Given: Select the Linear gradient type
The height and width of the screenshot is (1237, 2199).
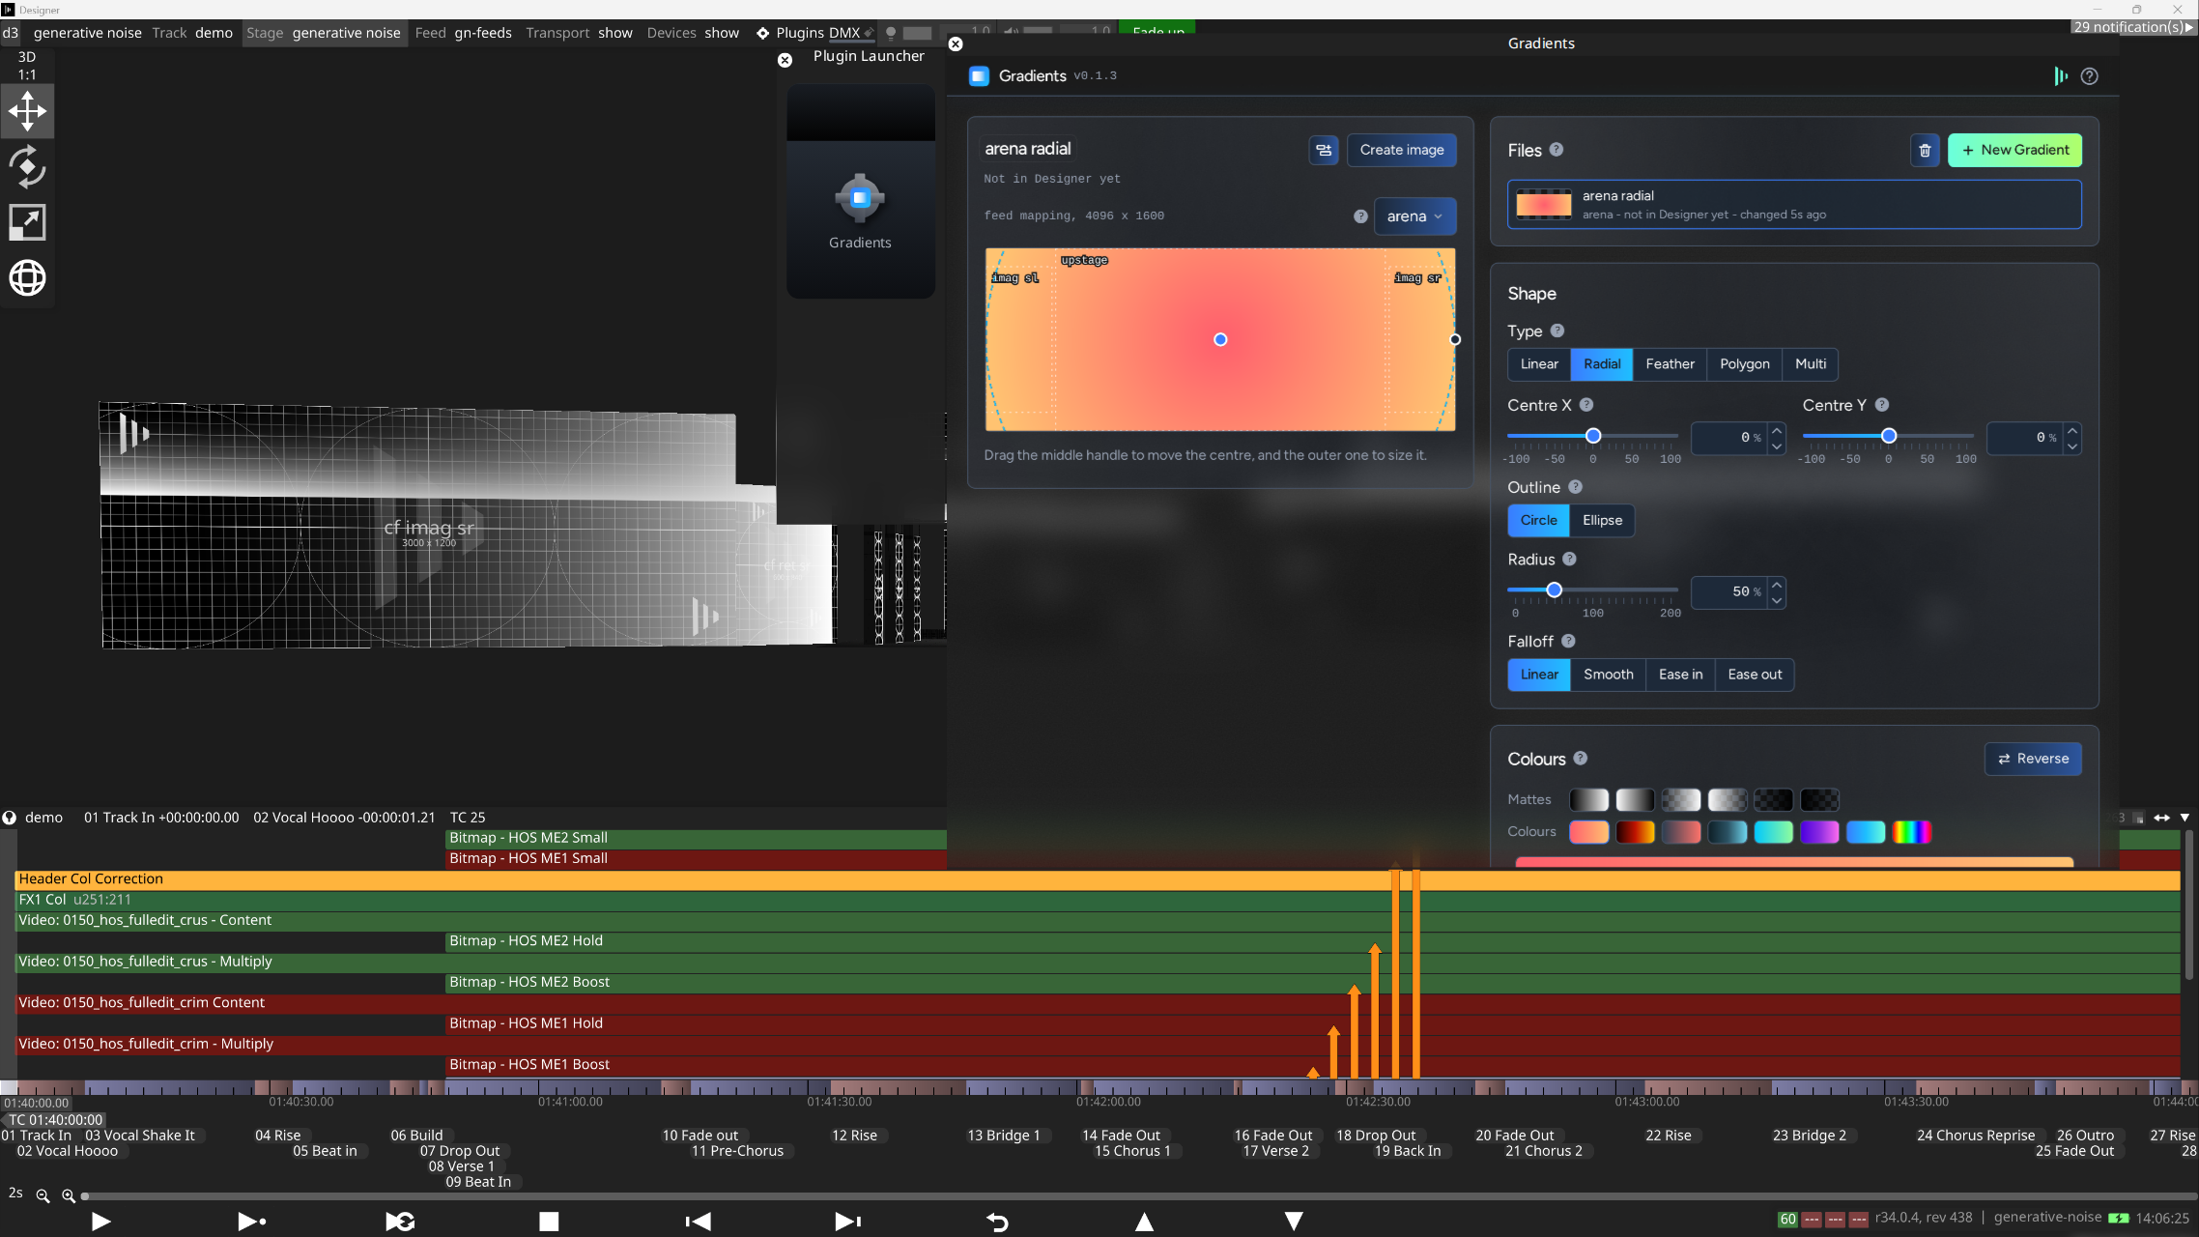Looking at the screenshot, I should point(1539,364).
